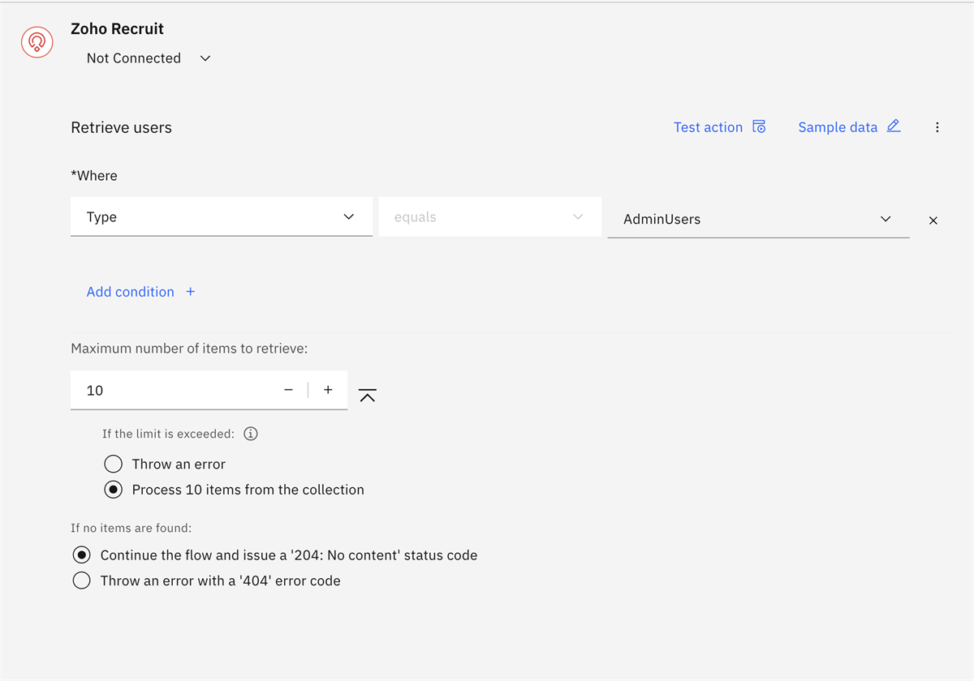Choose Throw an error with 404 code
This screenshot has width=974, height=681.
pyautogui.click(x=81, y=580)
